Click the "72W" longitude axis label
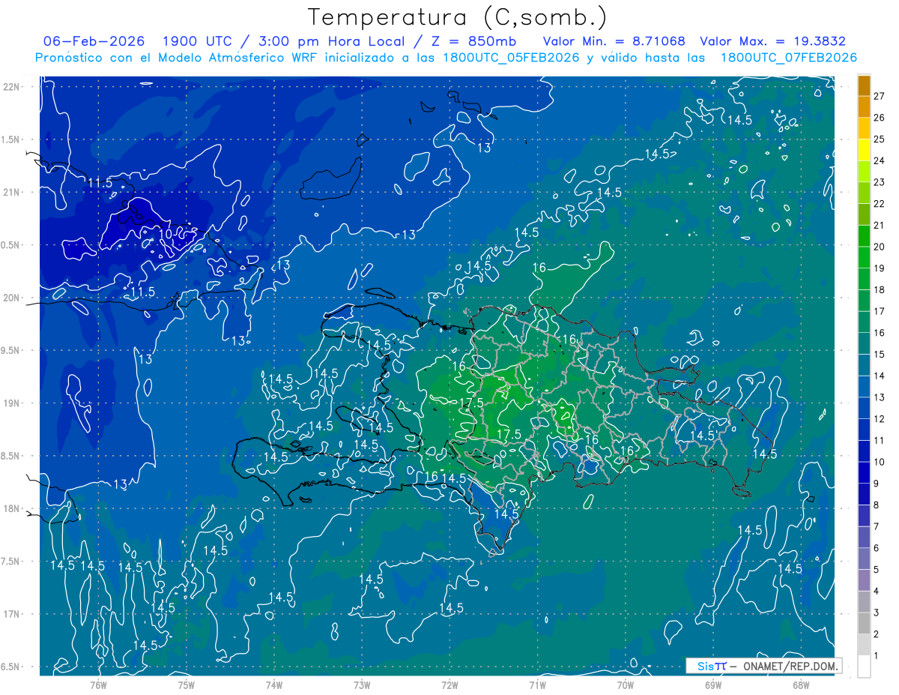Screen dimensions: 899x695 click(x=449, y=685)
